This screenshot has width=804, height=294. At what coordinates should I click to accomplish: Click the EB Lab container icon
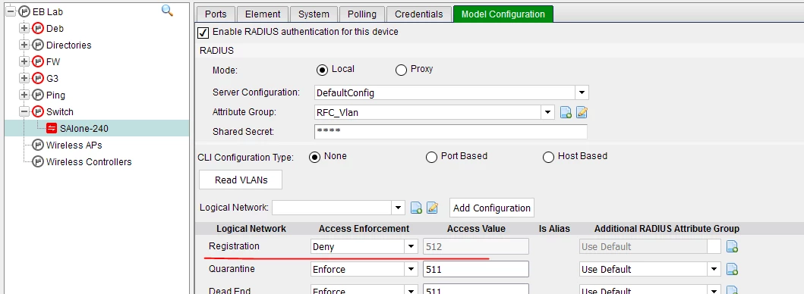click(x=24, y=12)
